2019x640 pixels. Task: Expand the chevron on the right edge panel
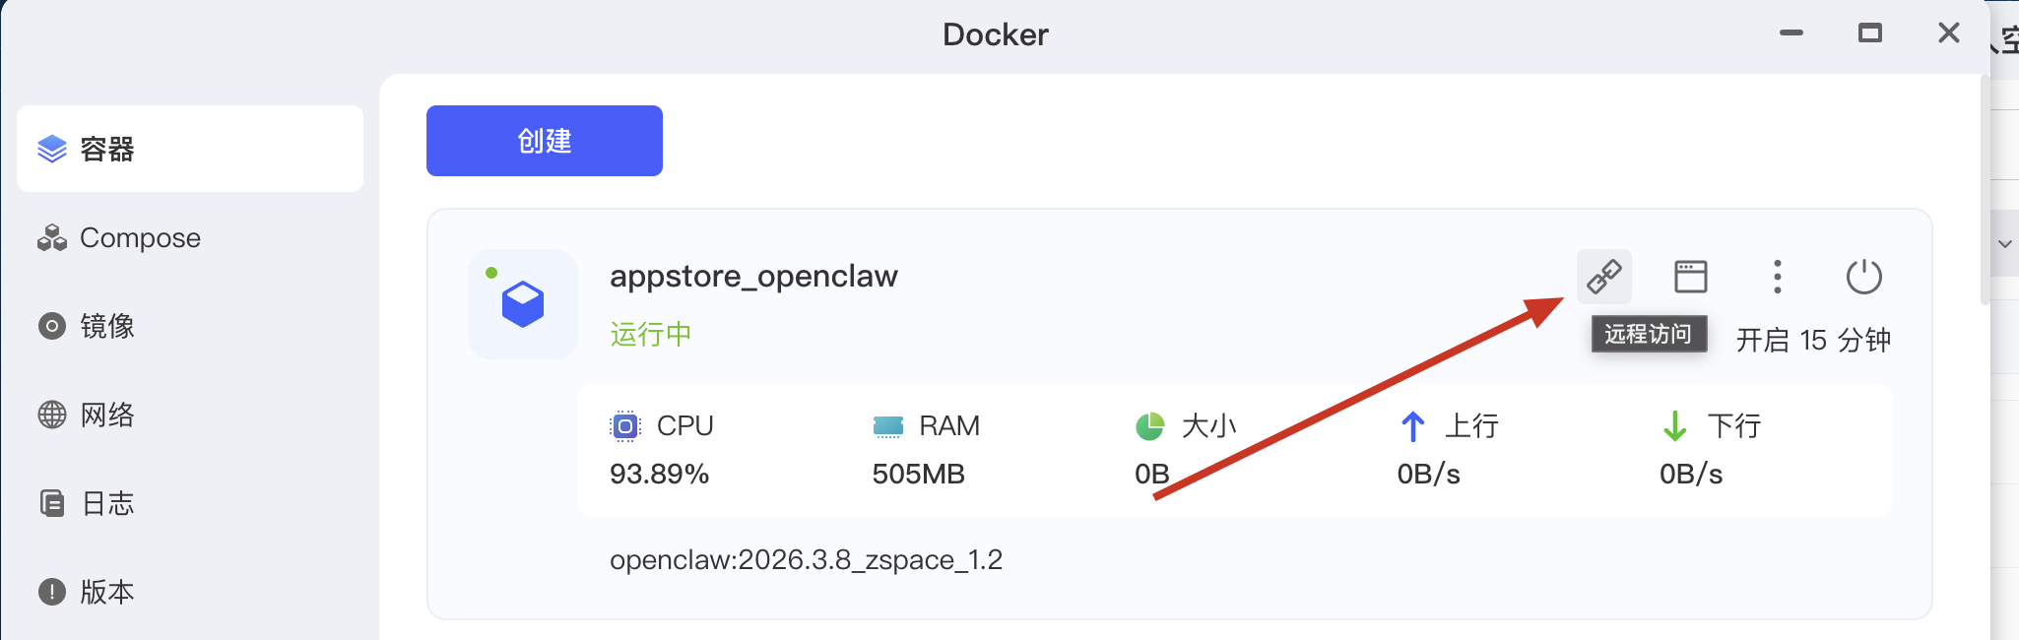pos(2004,243)
